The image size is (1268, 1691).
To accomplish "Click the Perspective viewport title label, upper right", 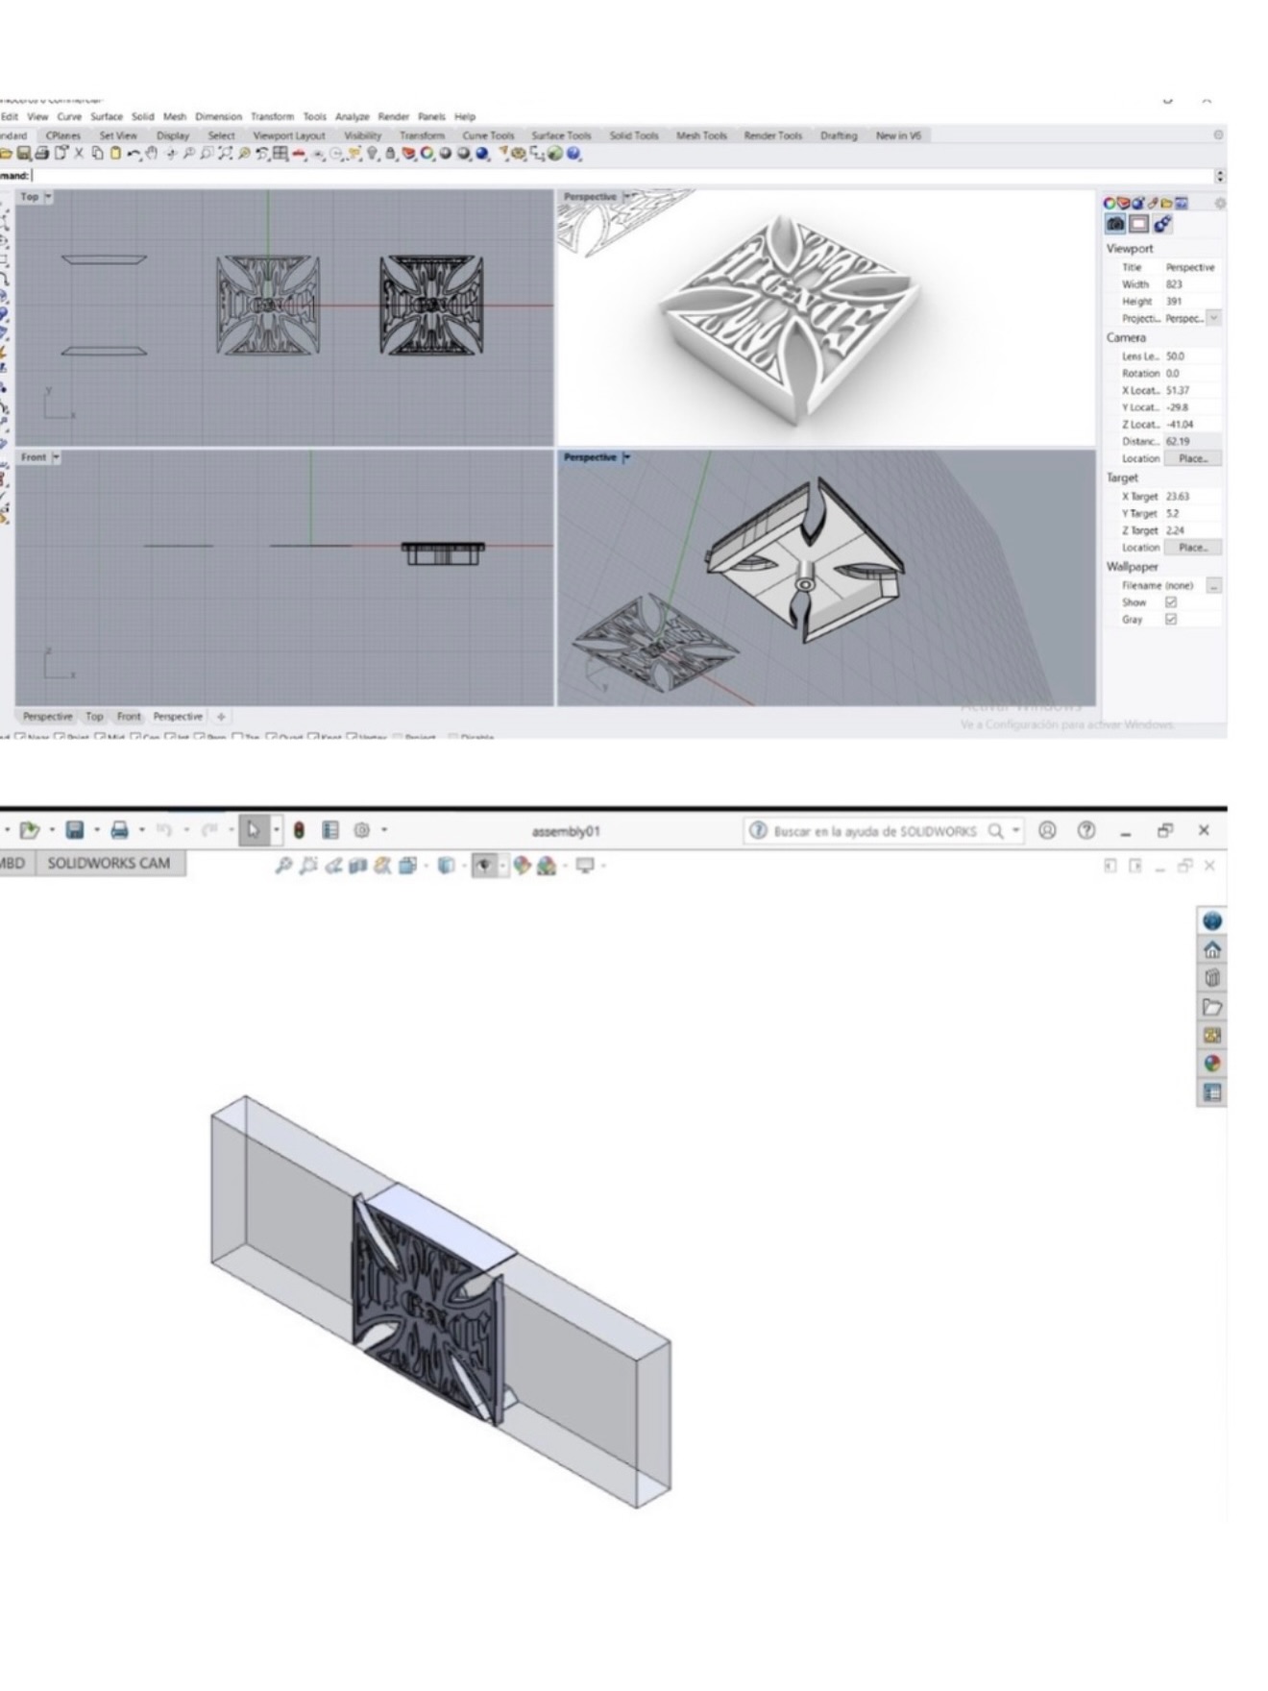I will click(x=590, y=197).
